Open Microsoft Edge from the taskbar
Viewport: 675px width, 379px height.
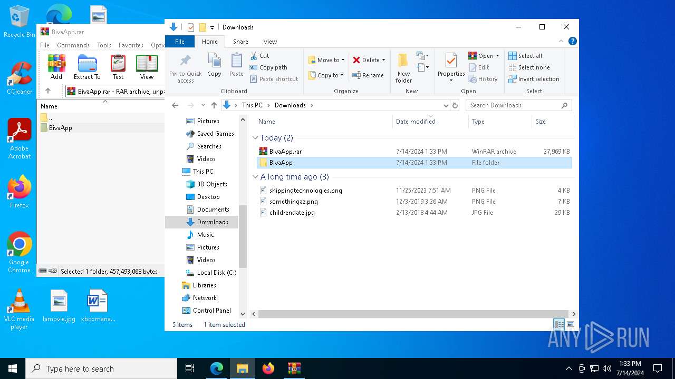tap(217, 368)
